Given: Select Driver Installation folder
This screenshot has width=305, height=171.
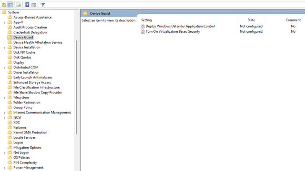Looking at the screenshot, I should pyautogui.click(x=26, y=72).
